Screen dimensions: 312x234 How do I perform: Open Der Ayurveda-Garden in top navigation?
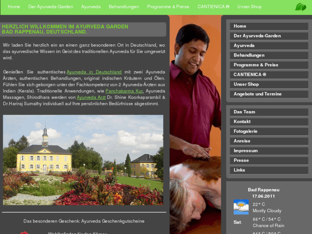pyautogui.click(x=51, y=6)
